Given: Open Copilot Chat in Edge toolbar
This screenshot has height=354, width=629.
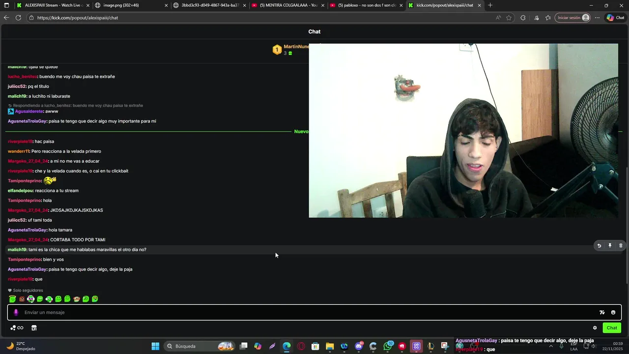Looking at the screenshot, I should tap(615, 18).
